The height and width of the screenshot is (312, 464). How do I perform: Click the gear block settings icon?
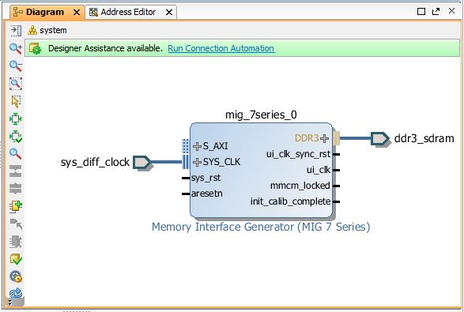(16, 276)
